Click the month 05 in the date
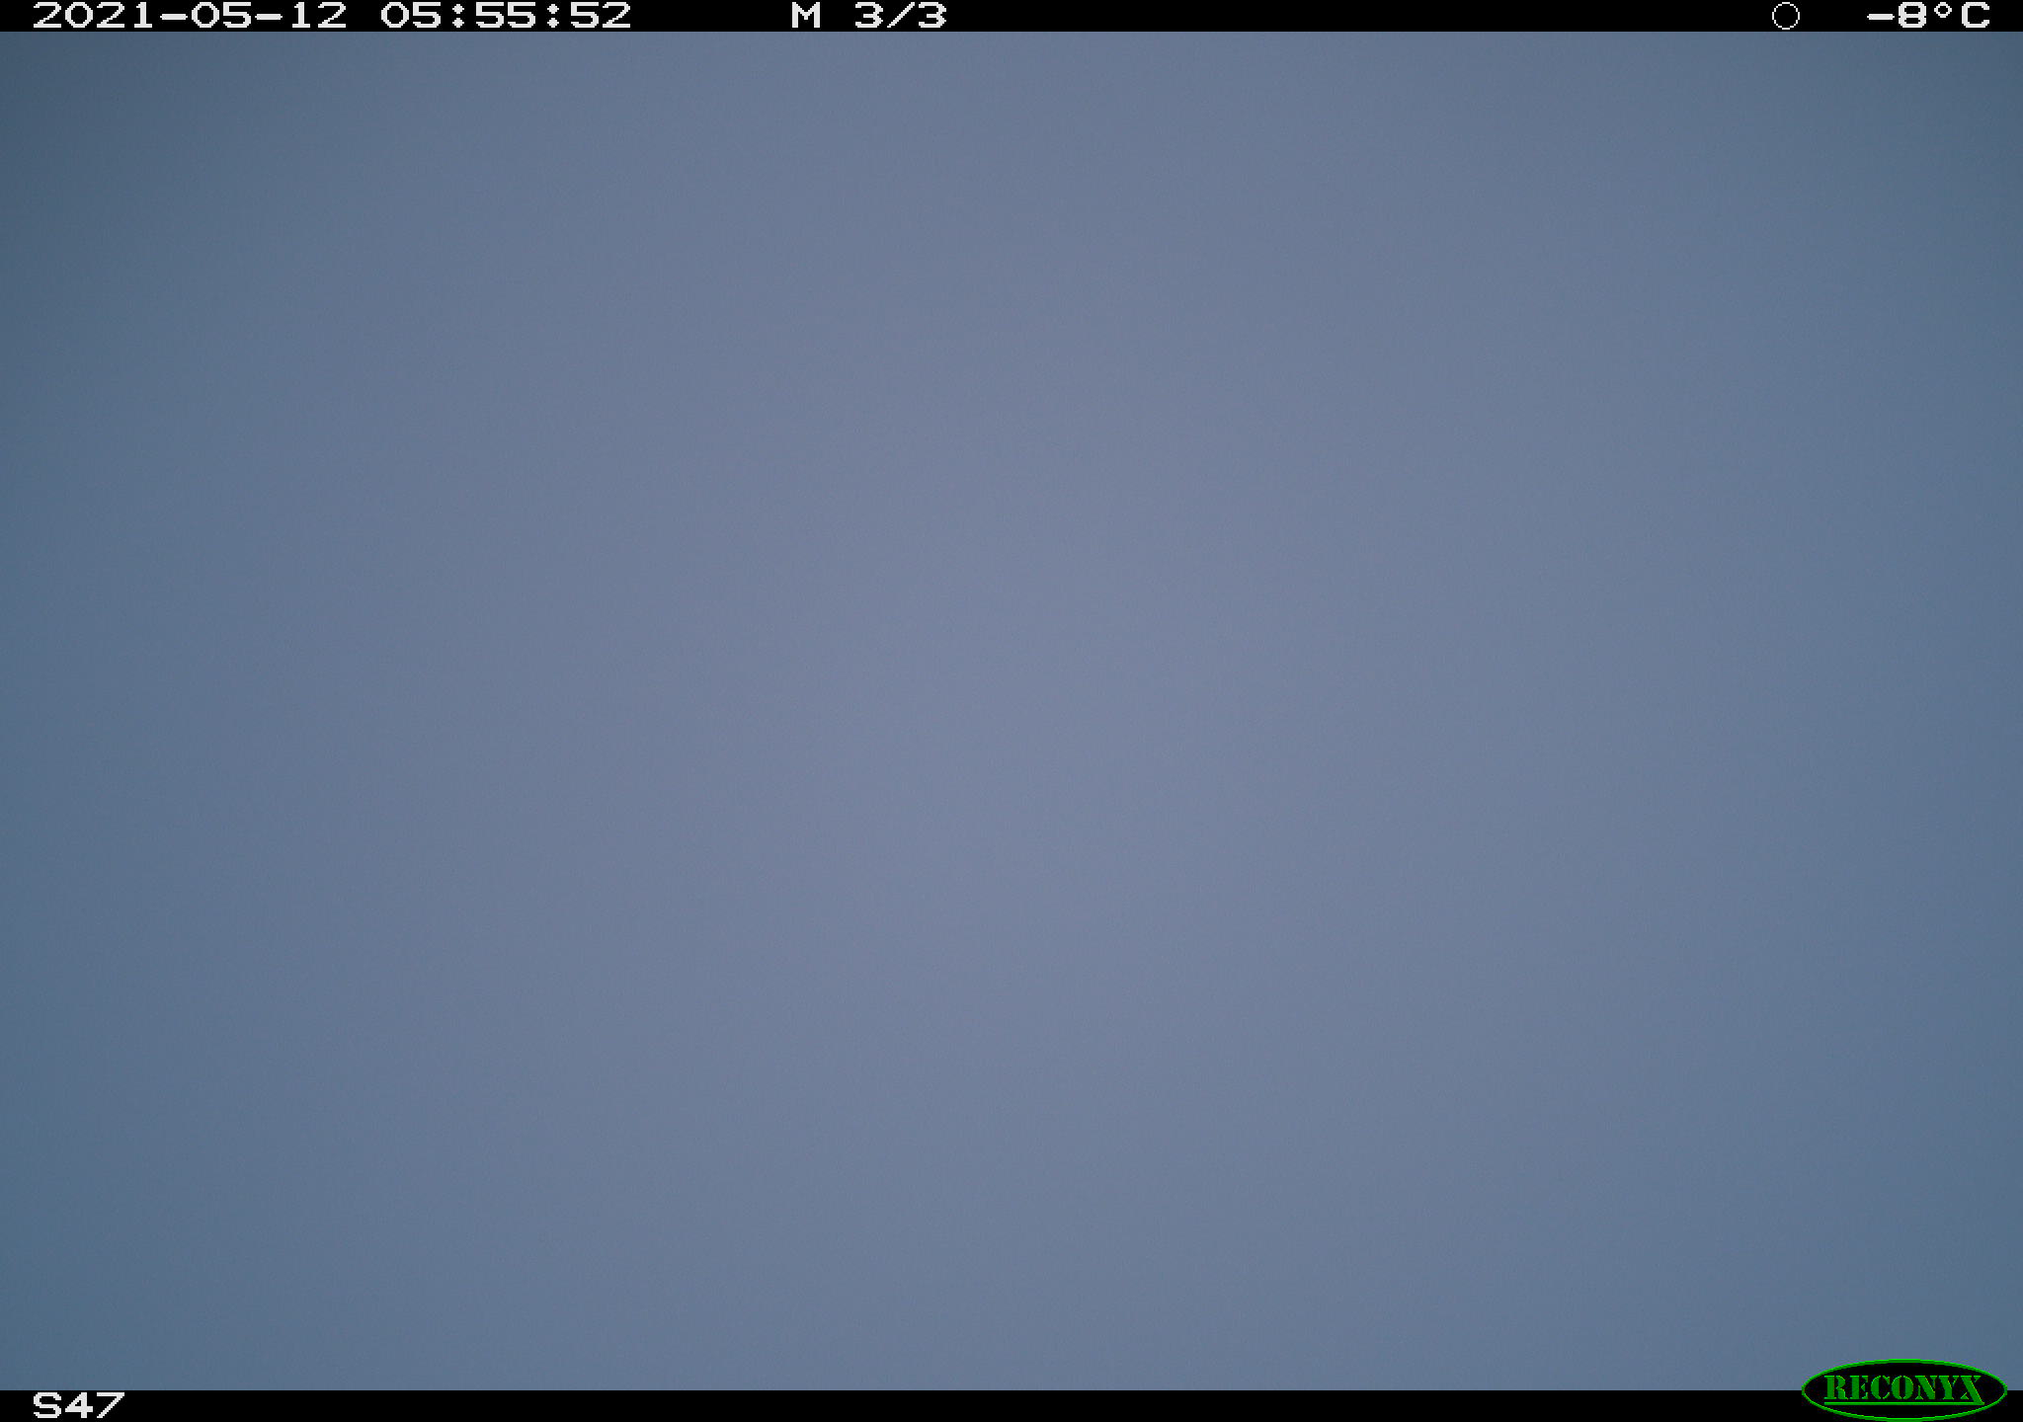 click(x=221, y=16)
